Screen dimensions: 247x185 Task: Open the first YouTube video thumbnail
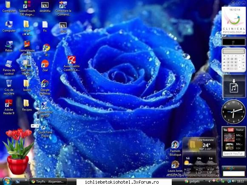(x=229, y=137)
